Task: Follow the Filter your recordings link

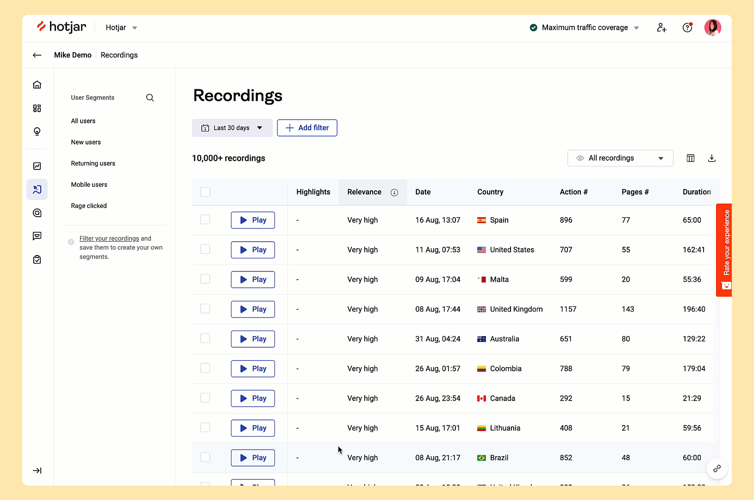Action: (x=109, y=238)
